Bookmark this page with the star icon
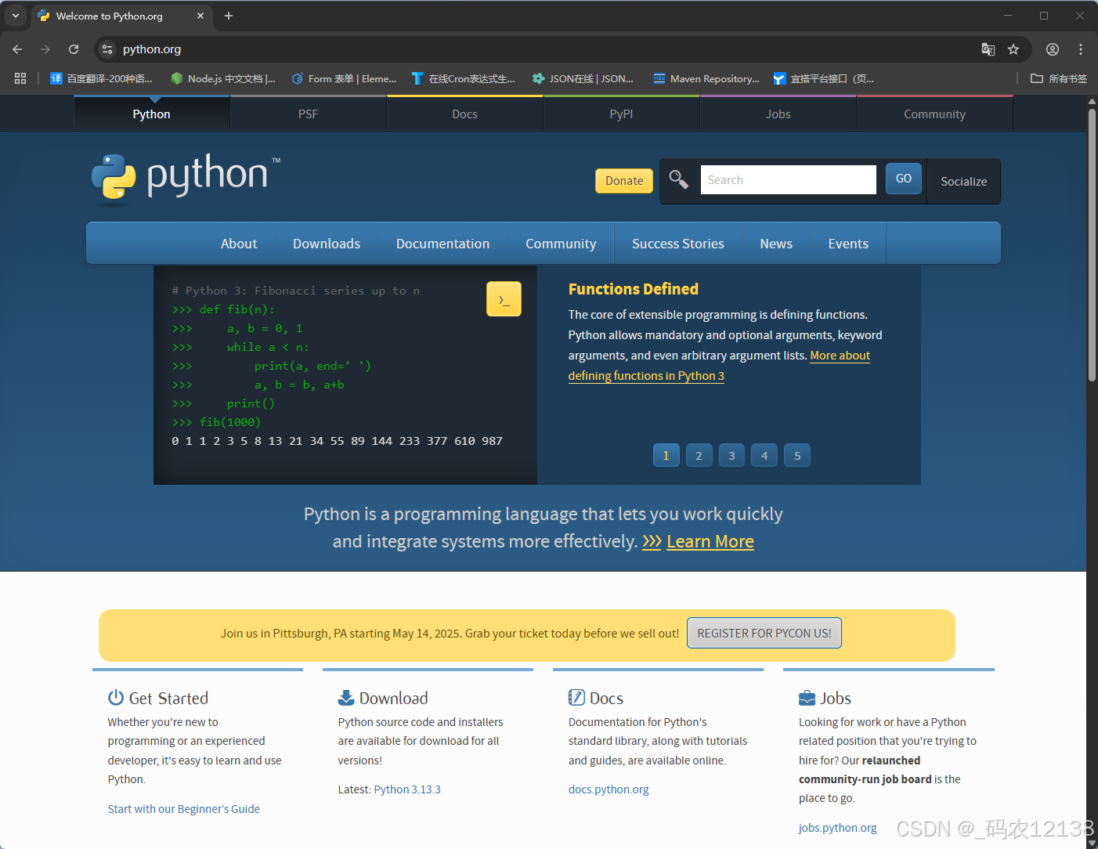The width and height of the screenshot is (1098, 849). pos(1013,49)
